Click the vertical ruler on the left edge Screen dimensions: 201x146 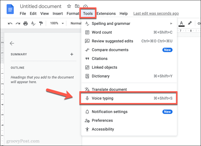tap(2, 89)
